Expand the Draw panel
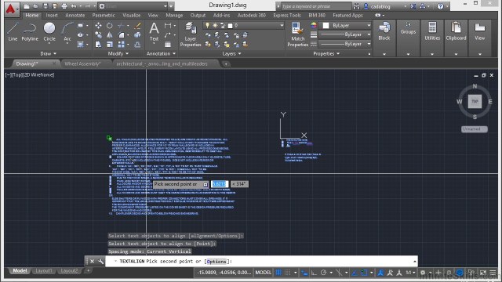Screen dimensions: 502x282 pyautogui.click(x=48, y=54)
